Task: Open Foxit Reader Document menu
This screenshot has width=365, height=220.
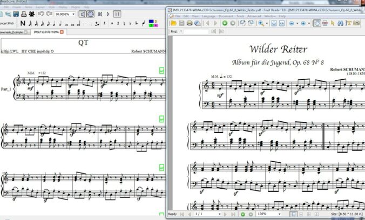Action: pyautogui.click(x=226, y=16)
